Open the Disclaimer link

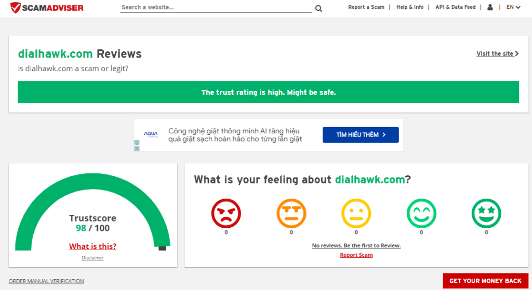(92, 258)
